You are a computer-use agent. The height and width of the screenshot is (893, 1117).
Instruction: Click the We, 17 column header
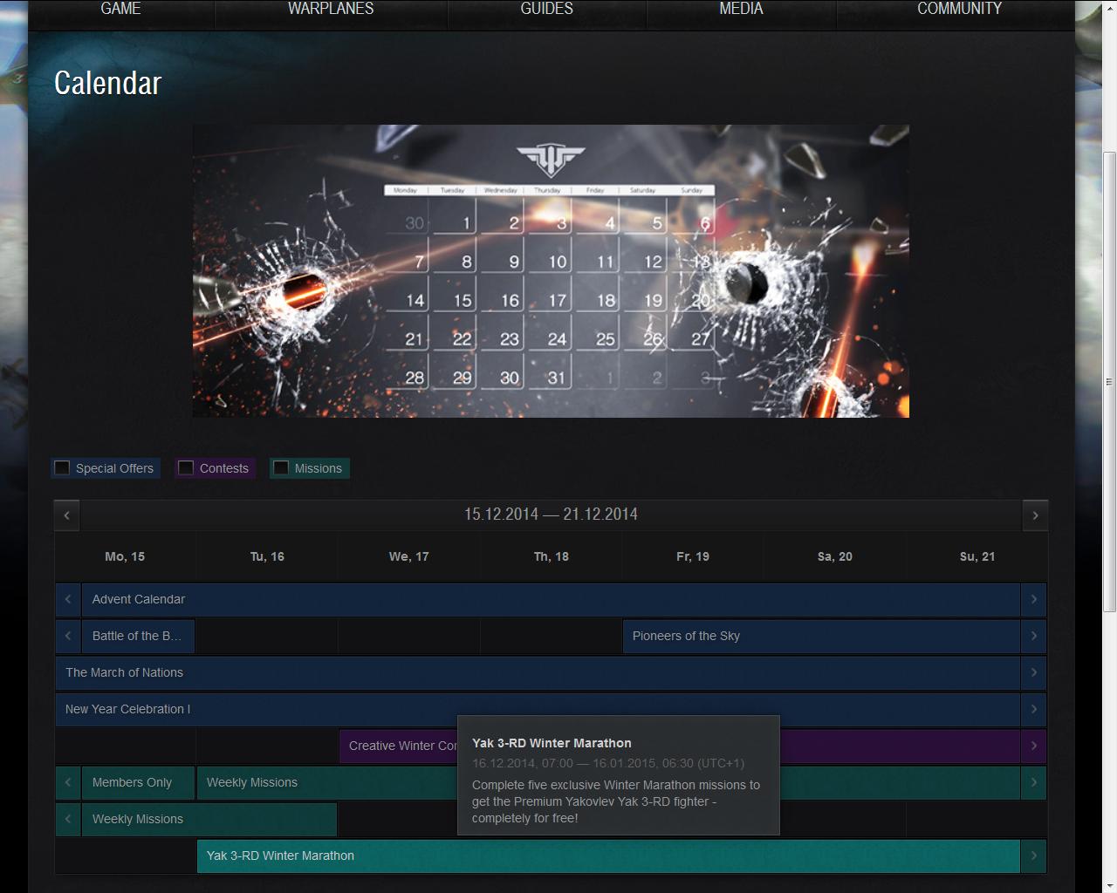click(x=409, y=556)
